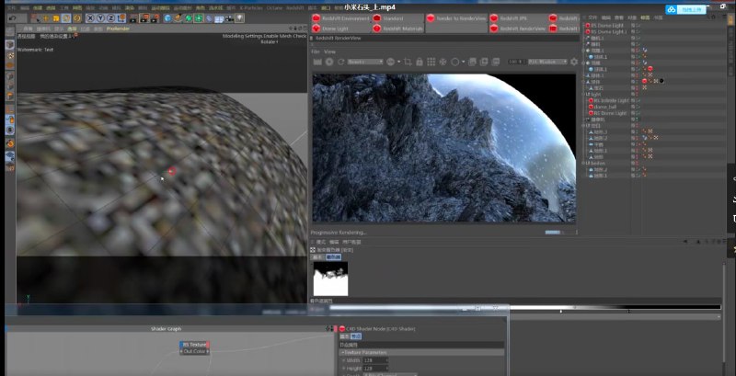Open the File menu in RenderView
Image resolution: width=736 pixels, height=376 pixels.
[315, 51]
